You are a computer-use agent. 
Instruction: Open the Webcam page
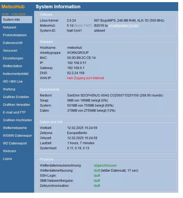pos(10,151)
